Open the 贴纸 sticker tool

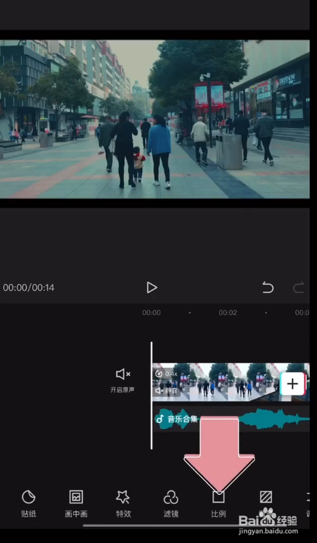point(28,504)
